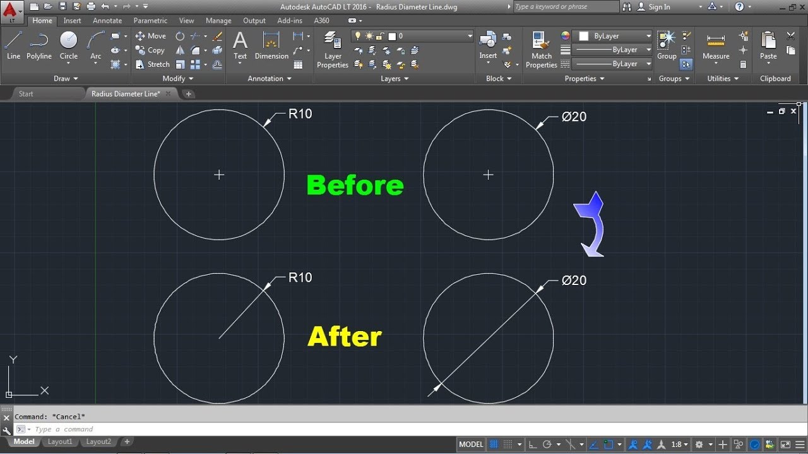Click Sign In link
This screenshot has width=808, height=454.
pyautogui.click(x=659, y=6)
